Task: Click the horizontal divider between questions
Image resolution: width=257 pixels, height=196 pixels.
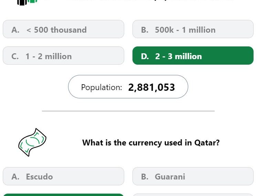Action: 128,111
